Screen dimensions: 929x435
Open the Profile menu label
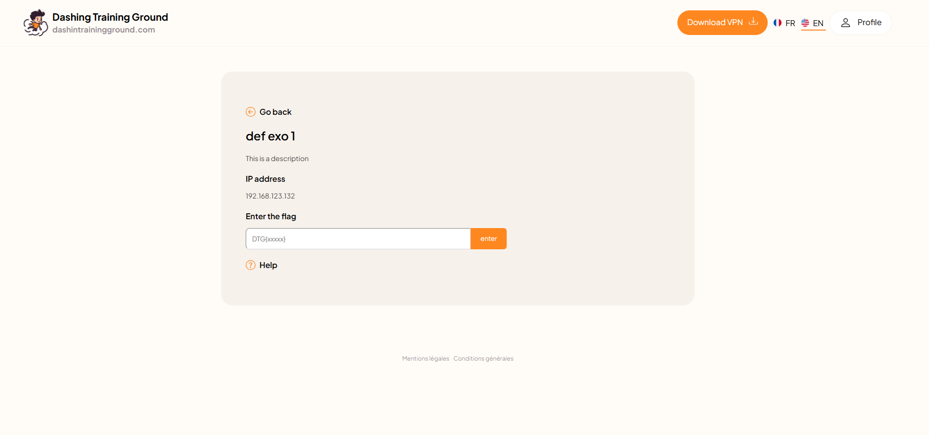[869, 23]
